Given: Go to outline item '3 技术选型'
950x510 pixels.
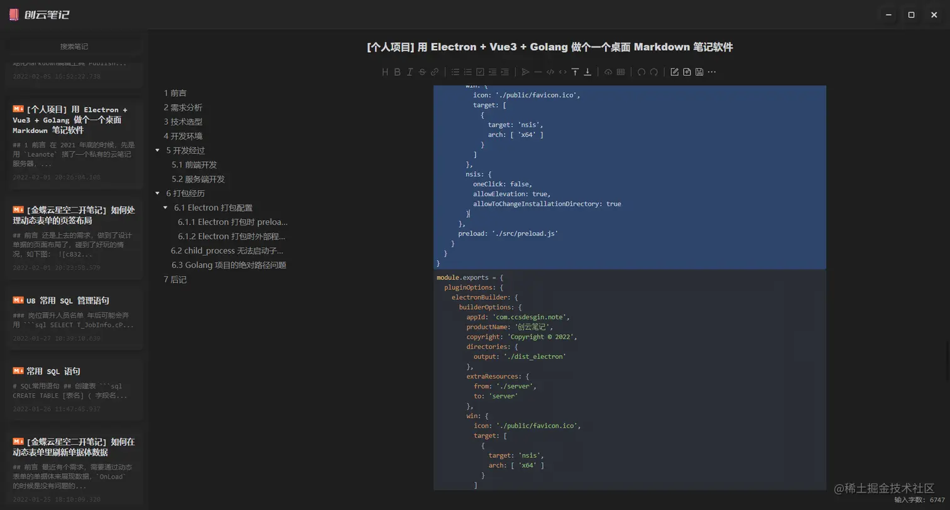Looking at the screenshot, I should click(x=183, y=122).
